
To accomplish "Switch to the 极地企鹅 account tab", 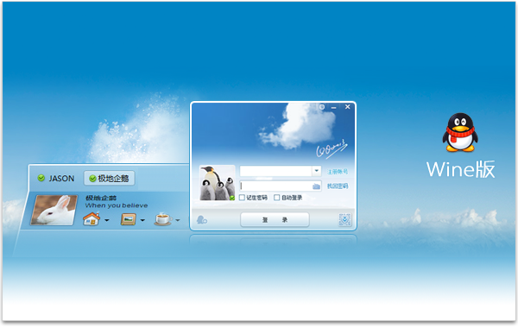I will 110,179.
